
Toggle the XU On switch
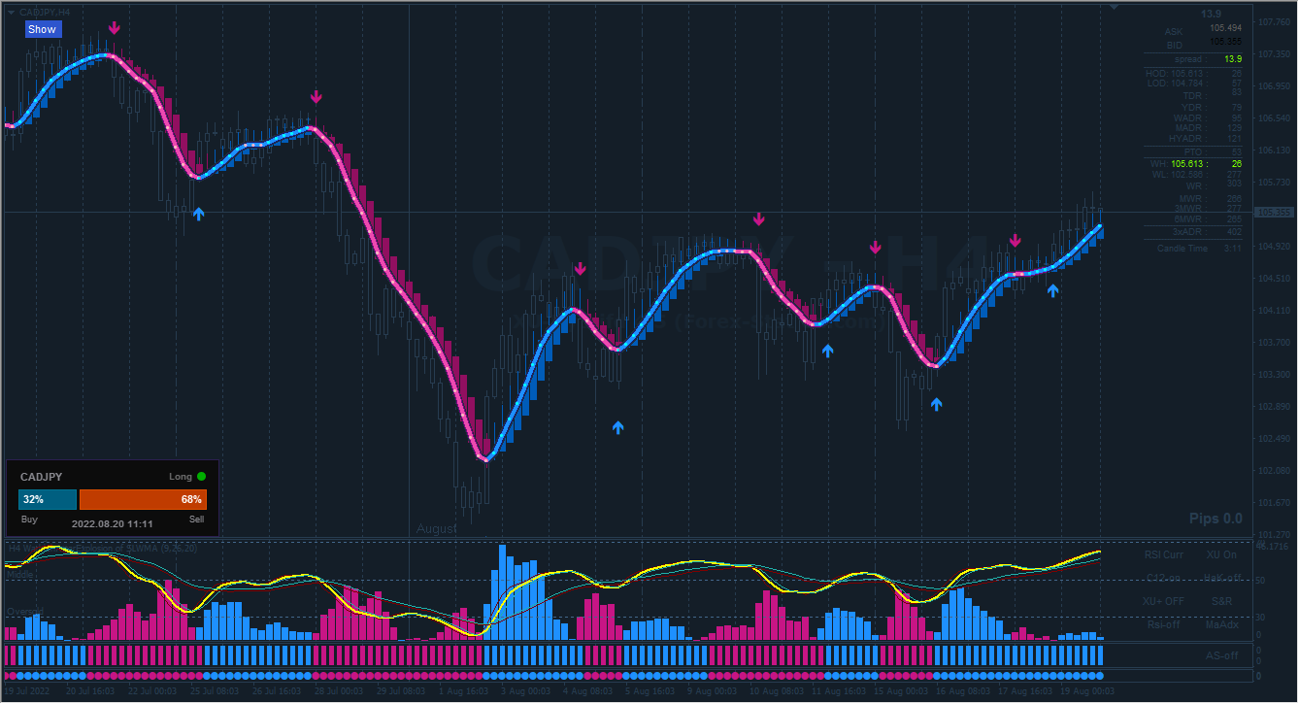click(1221, 554)
